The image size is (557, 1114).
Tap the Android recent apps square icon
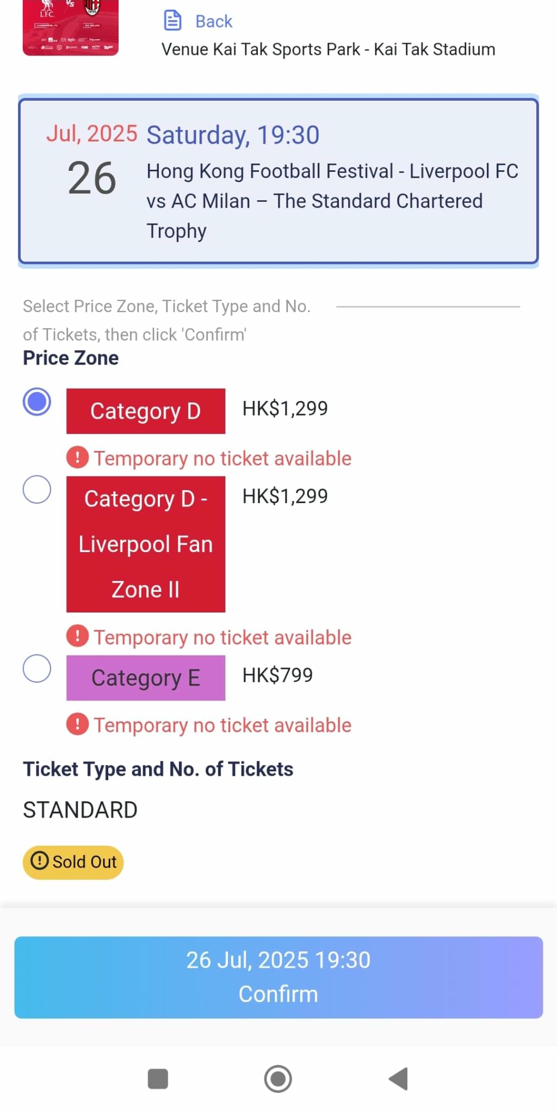pos(158,1079)
